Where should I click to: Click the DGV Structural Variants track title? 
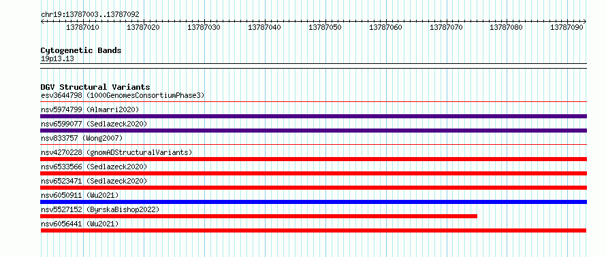click(95, 87)
